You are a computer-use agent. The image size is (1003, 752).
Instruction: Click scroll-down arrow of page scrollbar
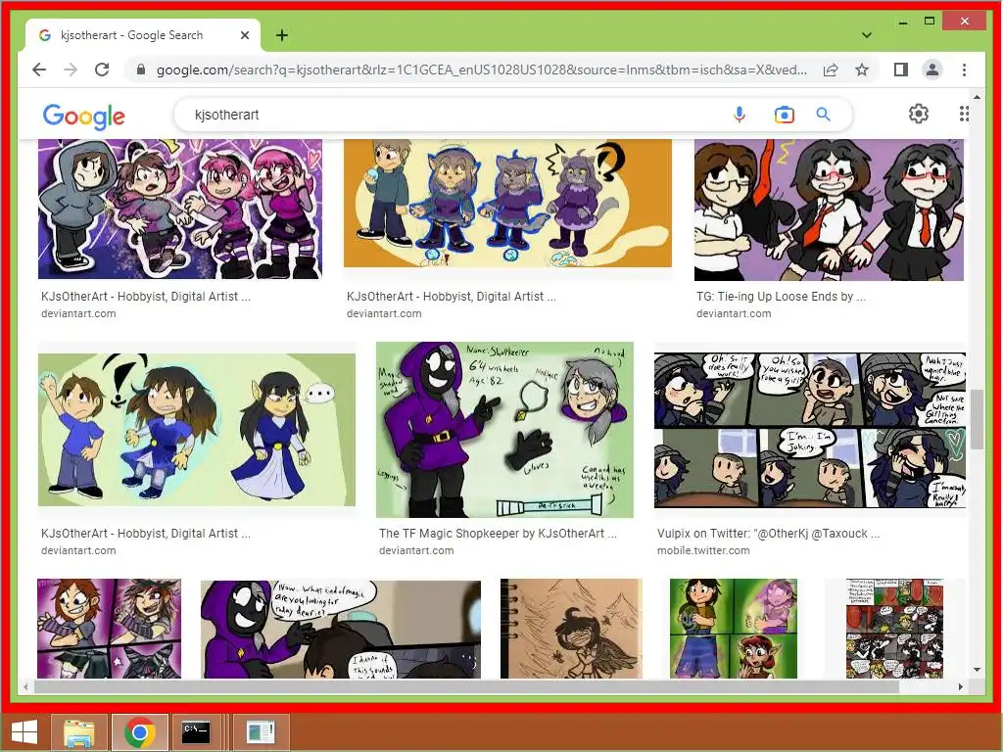(x=977, y=670)
